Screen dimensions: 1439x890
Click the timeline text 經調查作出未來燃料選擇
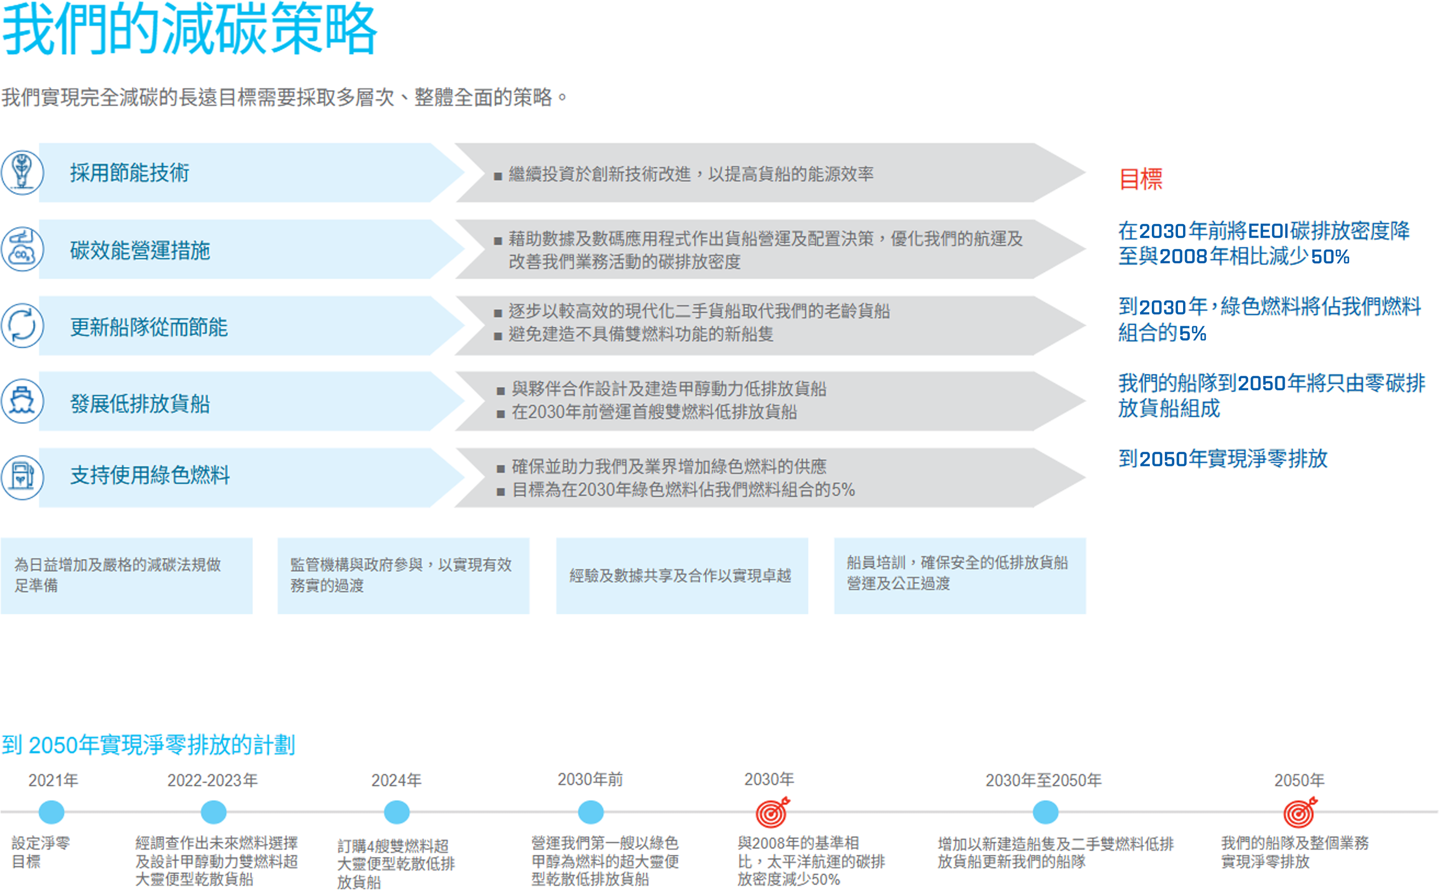tap(216, 861)
